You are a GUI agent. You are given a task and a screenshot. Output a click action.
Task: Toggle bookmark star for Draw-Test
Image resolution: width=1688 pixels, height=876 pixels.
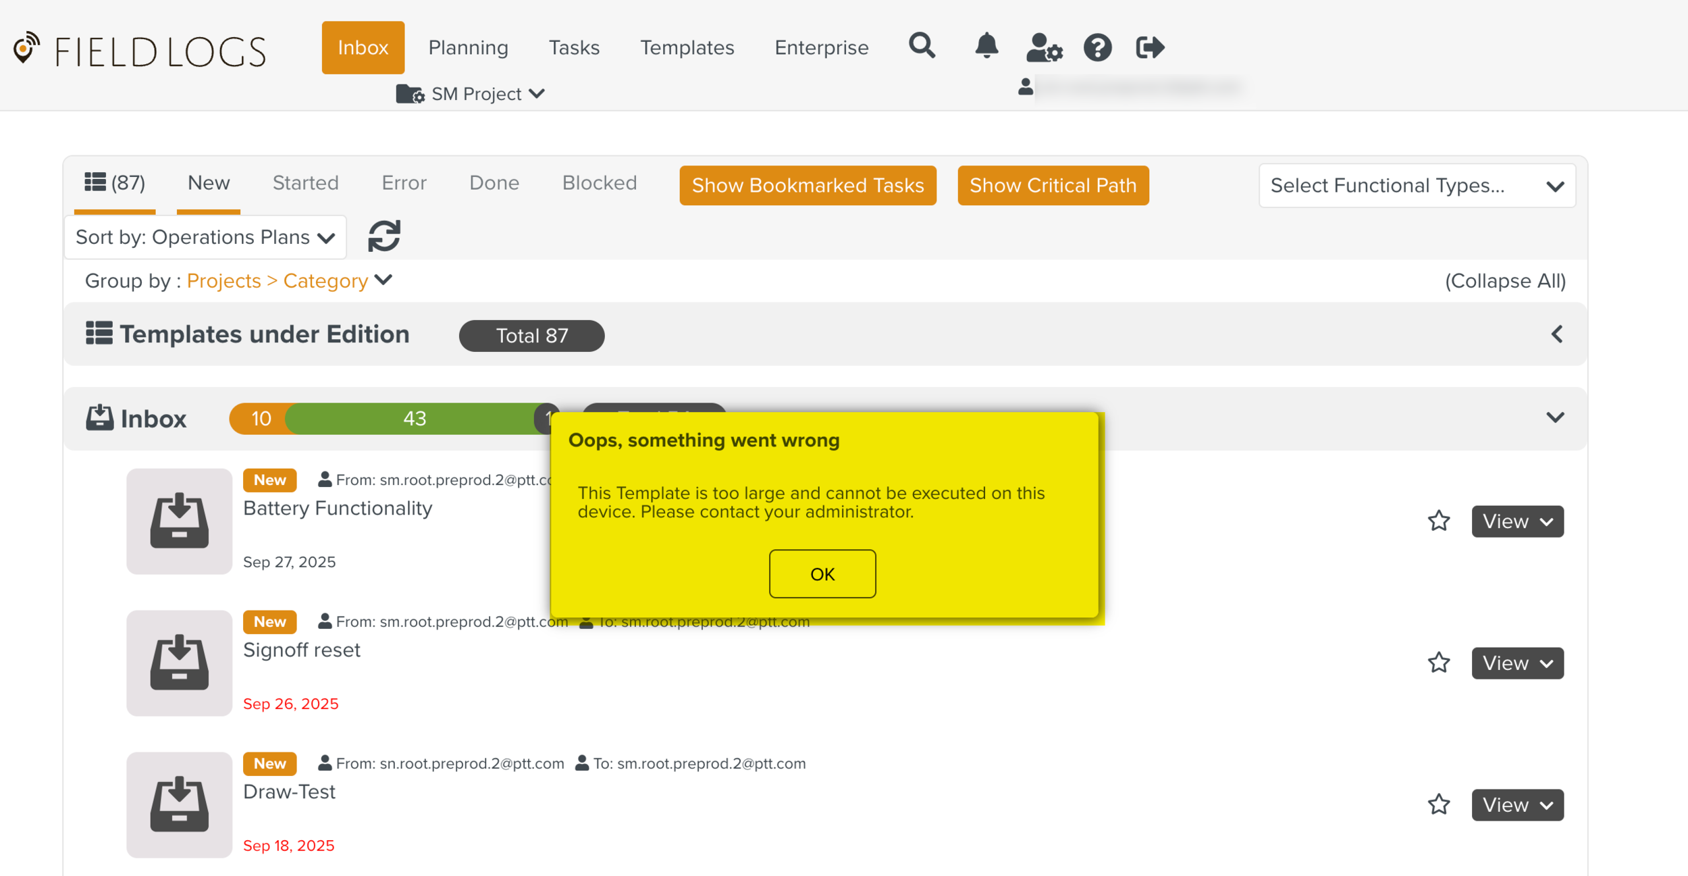click(1438, 804)
